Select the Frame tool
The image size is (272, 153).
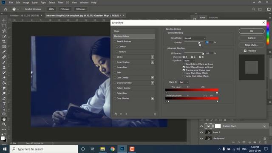pos(4,47)
